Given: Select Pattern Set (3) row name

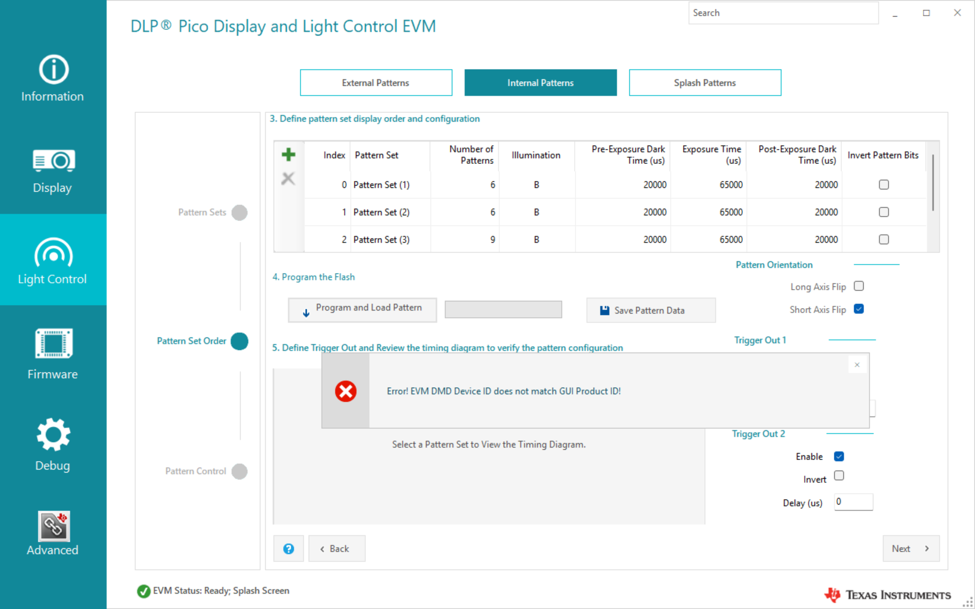Looking at the screenshot, I should click(x=381, y=240).
